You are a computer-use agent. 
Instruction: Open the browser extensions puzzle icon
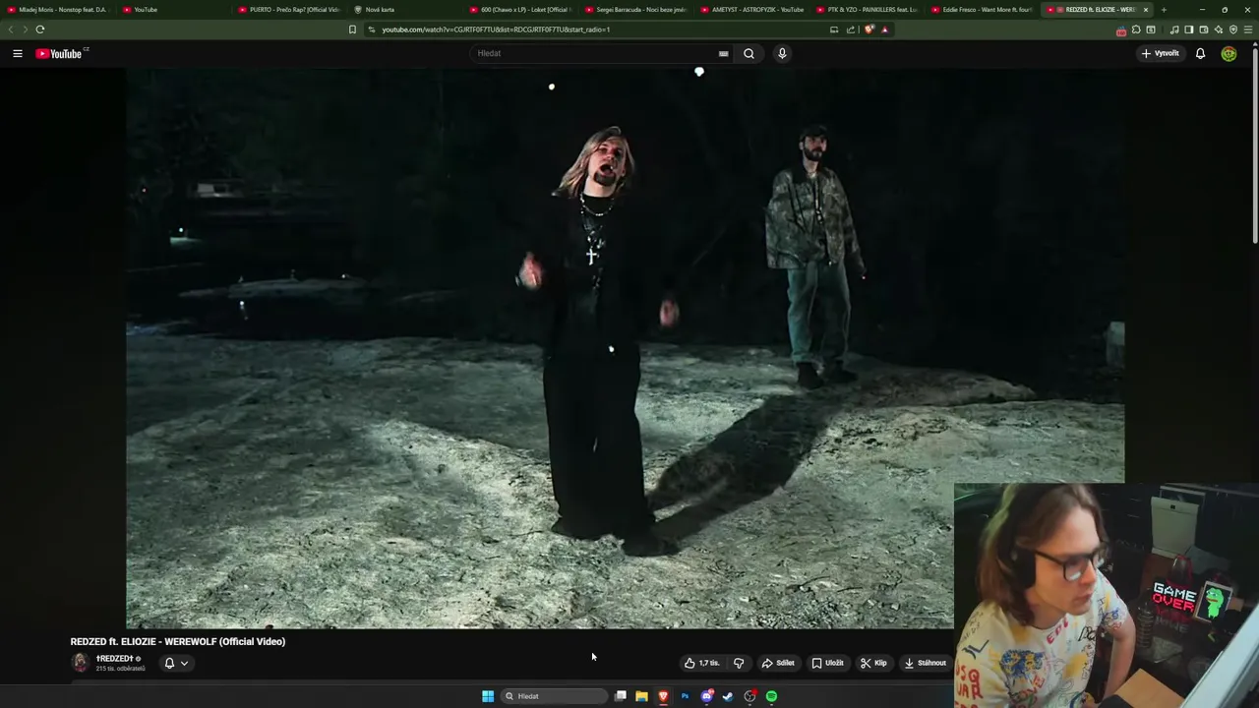[1136, 29]
